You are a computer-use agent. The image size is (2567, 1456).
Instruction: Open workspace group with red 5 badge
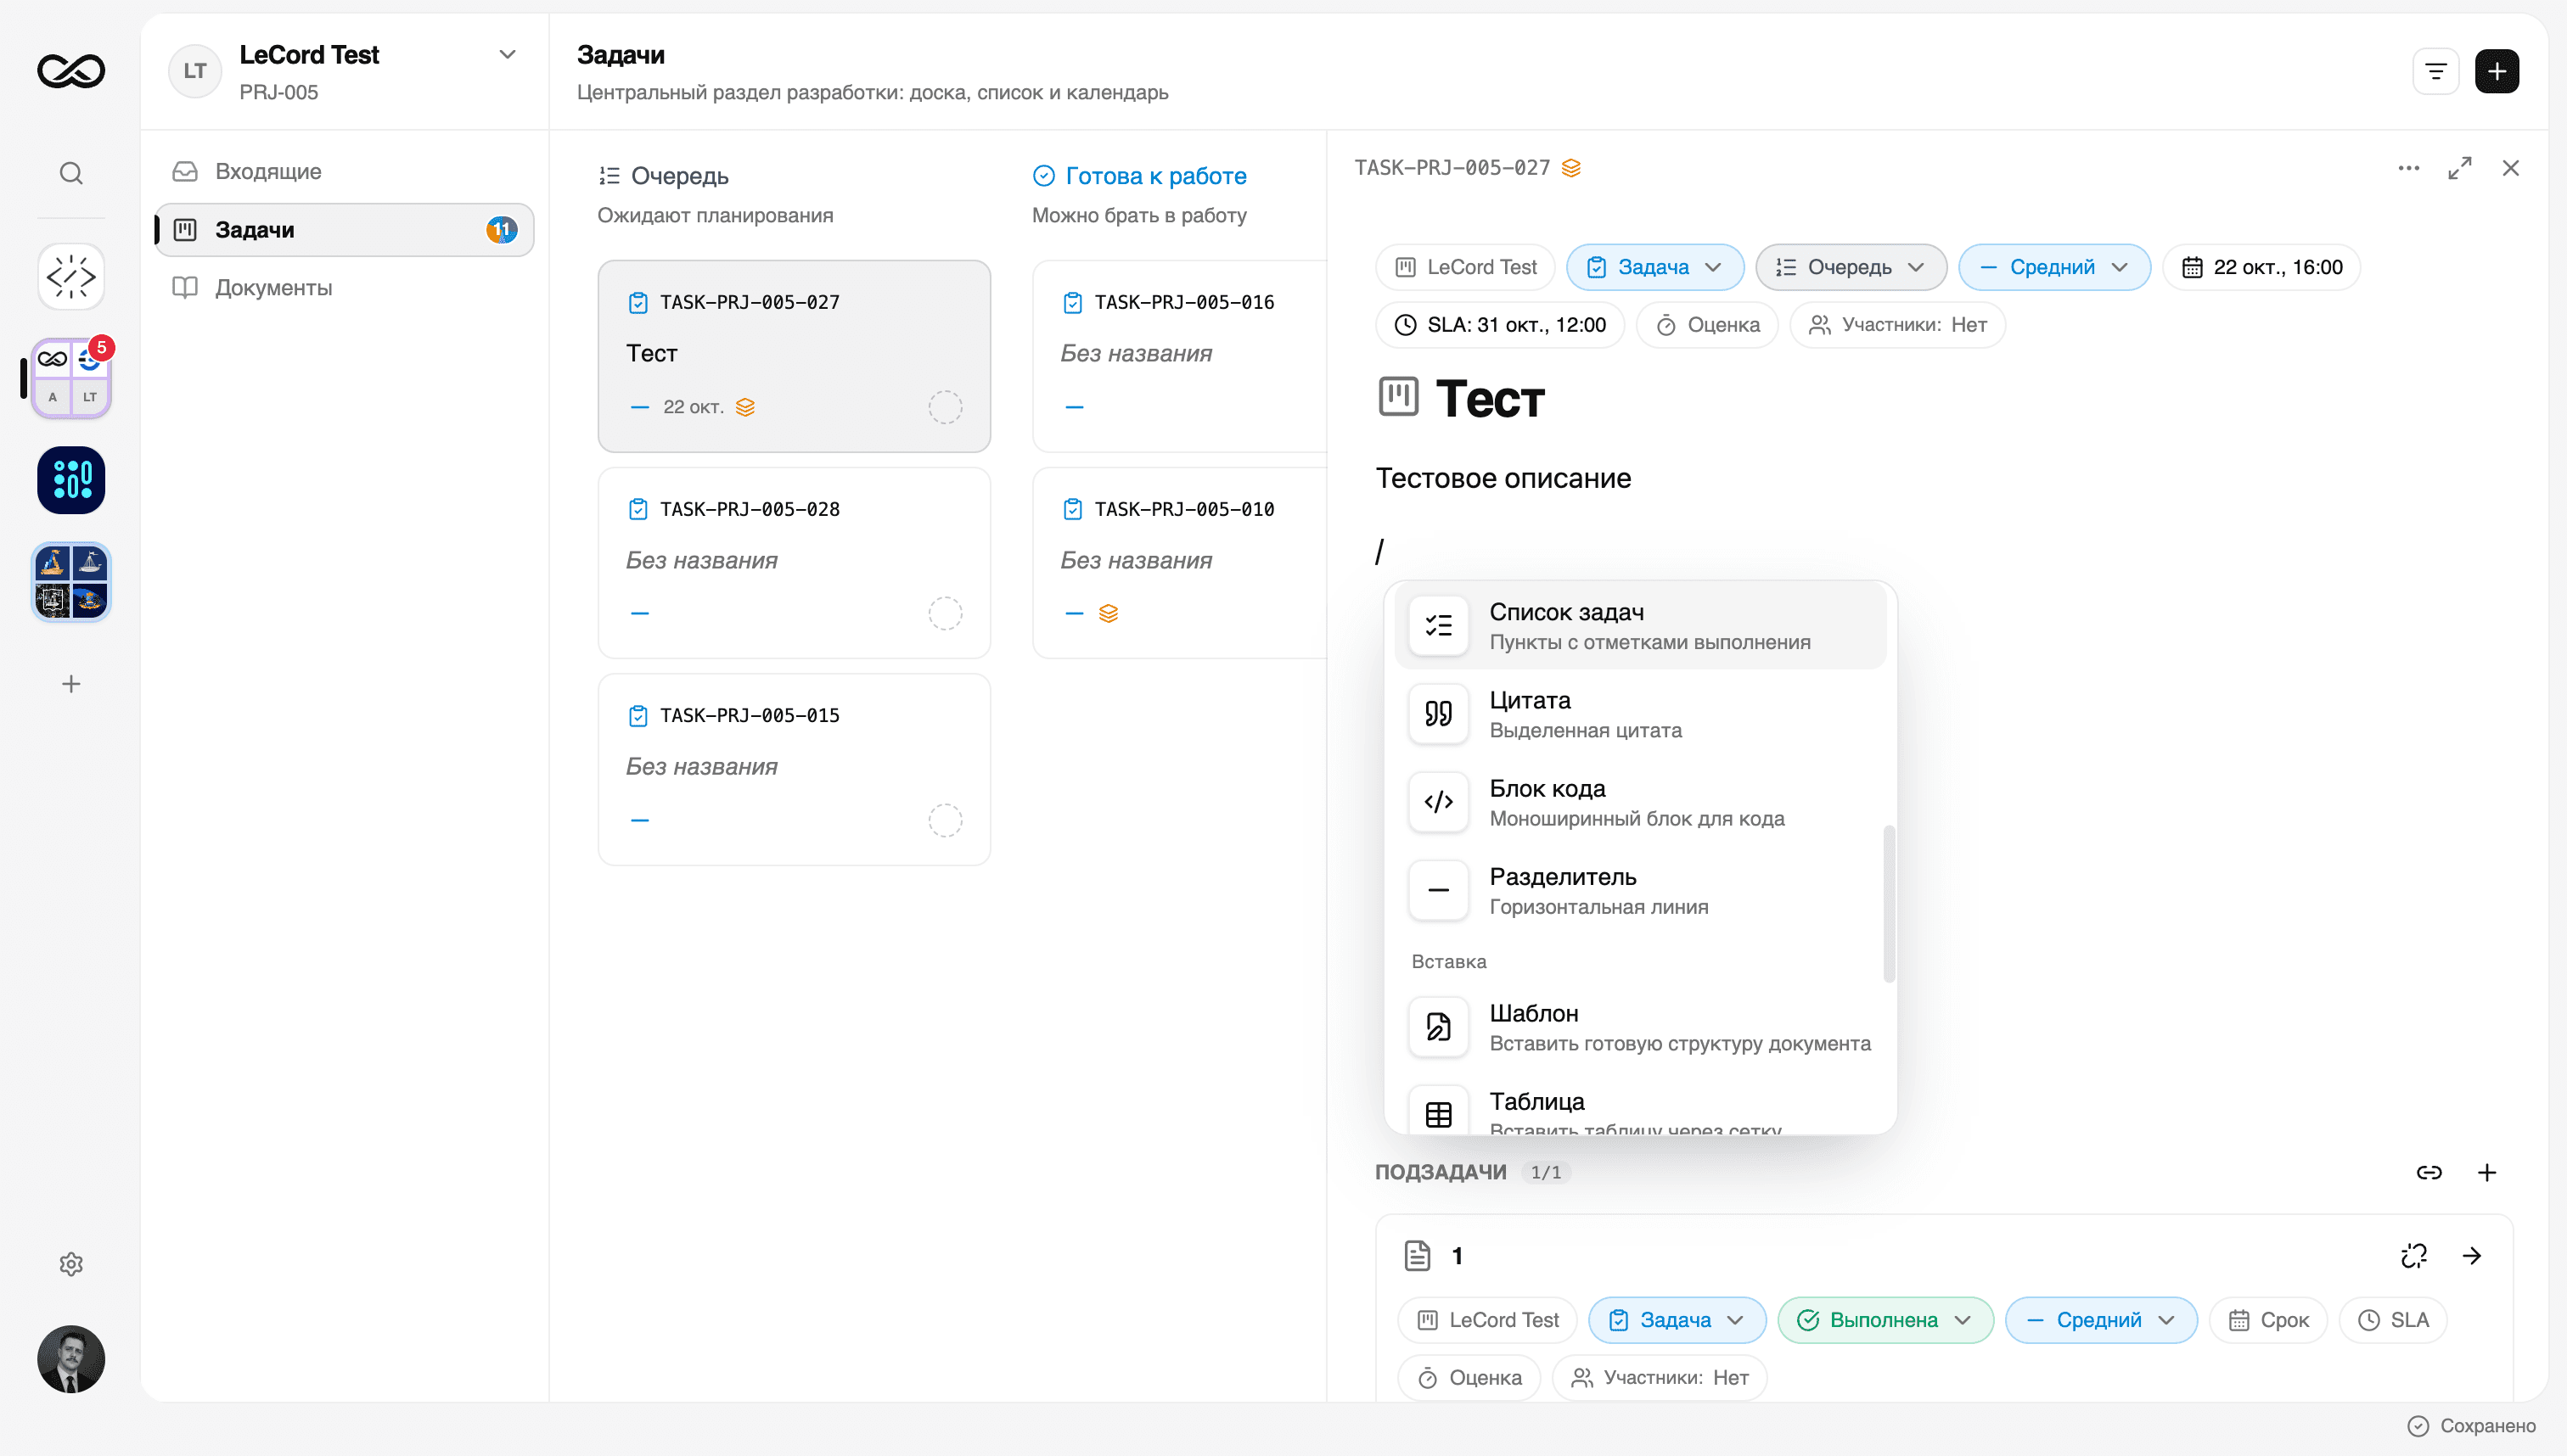[71, 378]
